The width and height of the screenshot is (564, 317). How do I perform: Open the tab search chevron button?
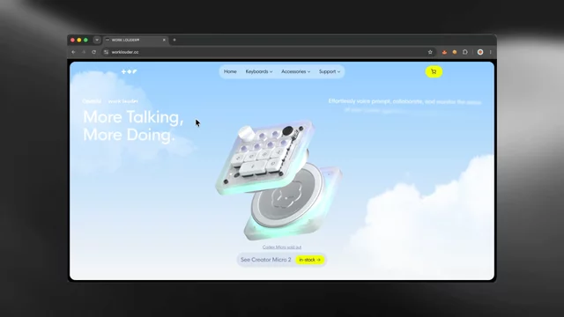click(x=97, y=40)
